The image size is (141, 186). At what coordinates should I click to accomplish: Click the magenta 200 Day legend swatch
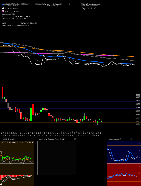point(3,12)
